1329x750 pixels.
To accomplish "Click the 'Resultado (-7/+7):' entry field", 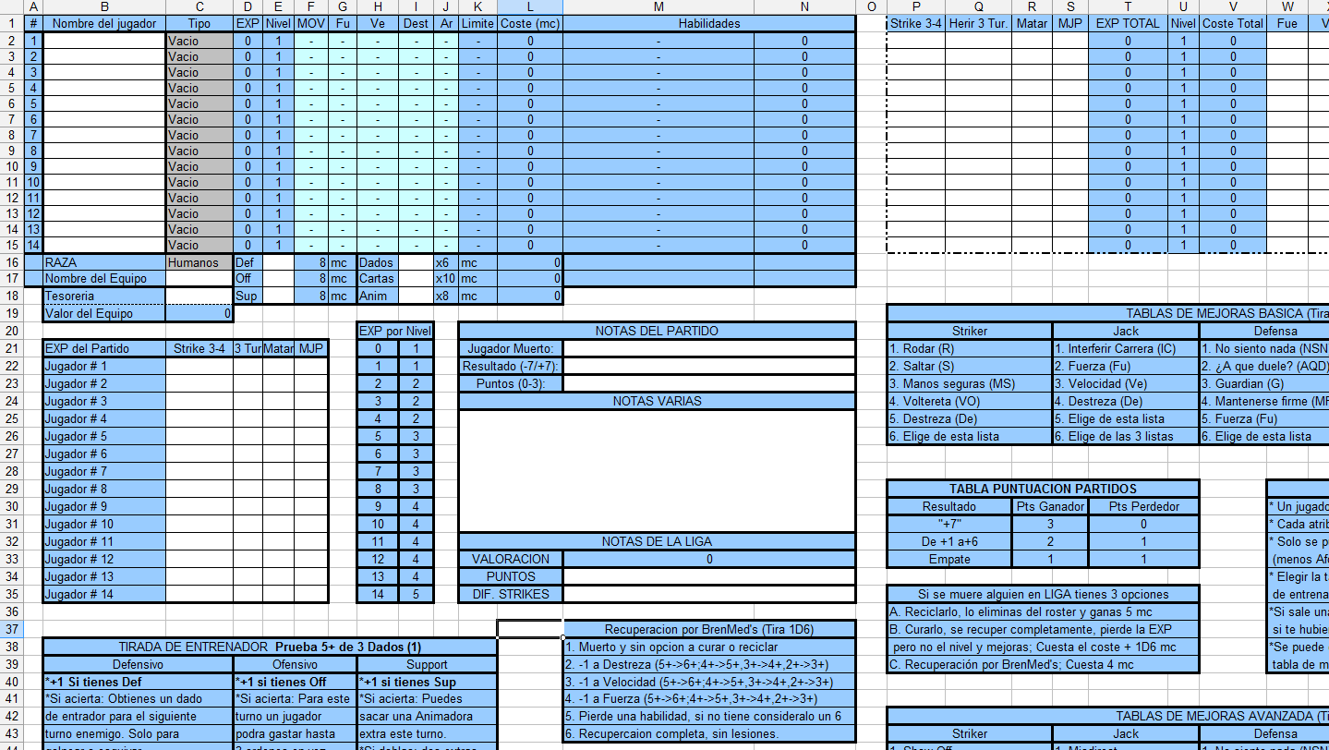I will (708, 366).
